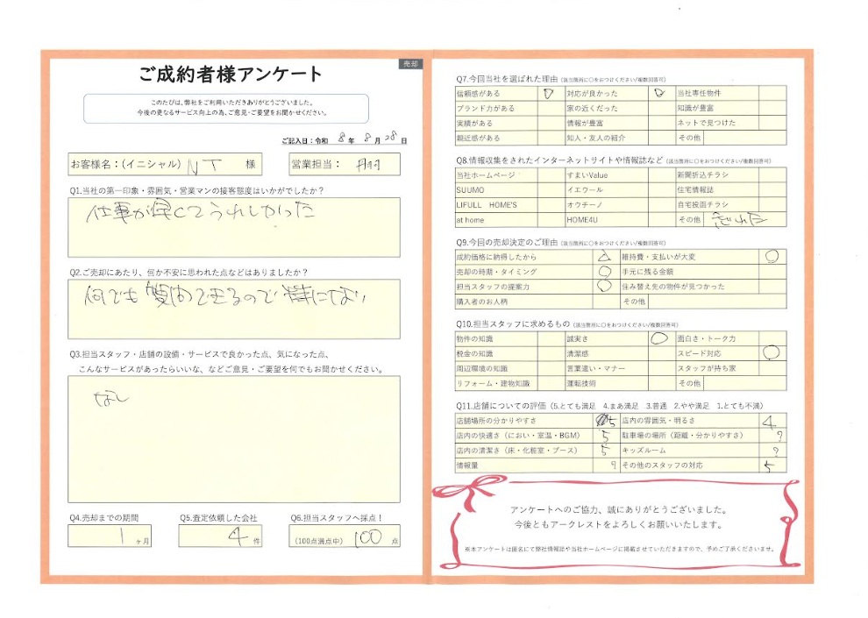
Task: Click the score cell for その他のスタッフの対応
Action: (772, 465)
